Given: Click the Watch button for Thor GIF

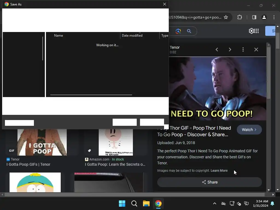Looking at the screenshot, I should coord(249,130).
